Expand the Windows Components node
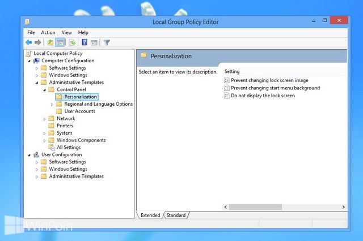The width and height of the screenshot is (363, 241). point(44,140)
